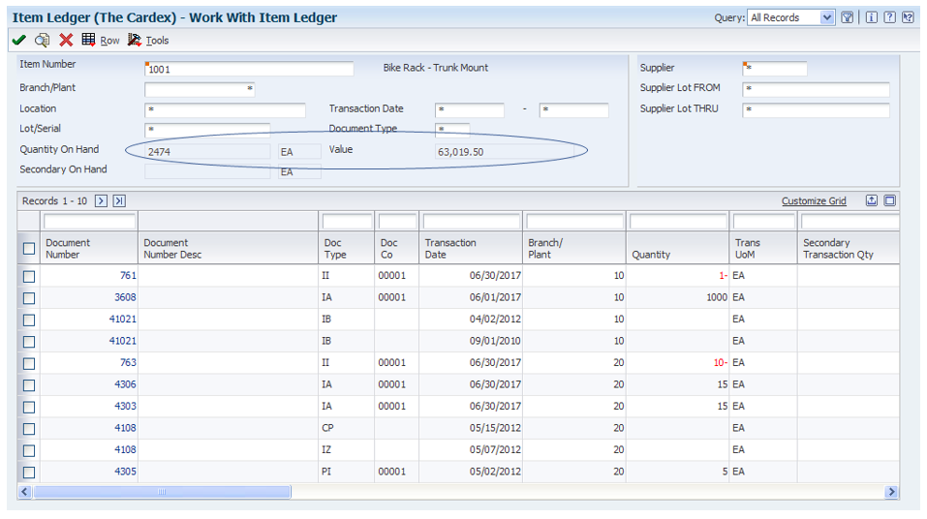Click the scroll left arrow
The height and width of the screenshot is (519, 927).
(x=25, y=492)
